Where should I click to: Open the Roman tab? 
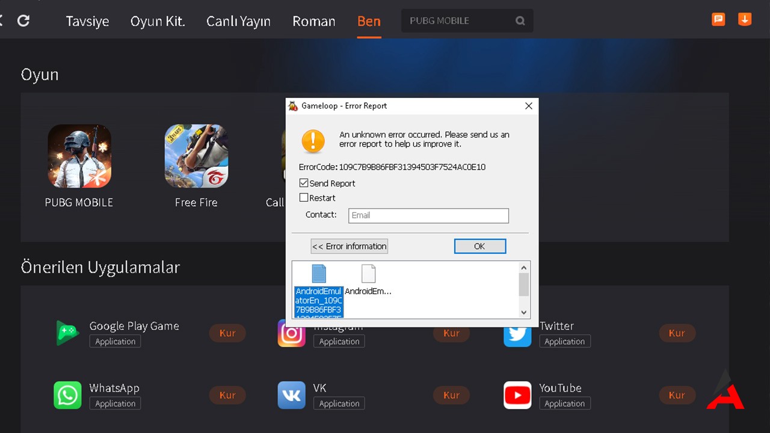[x=314, y=21]
